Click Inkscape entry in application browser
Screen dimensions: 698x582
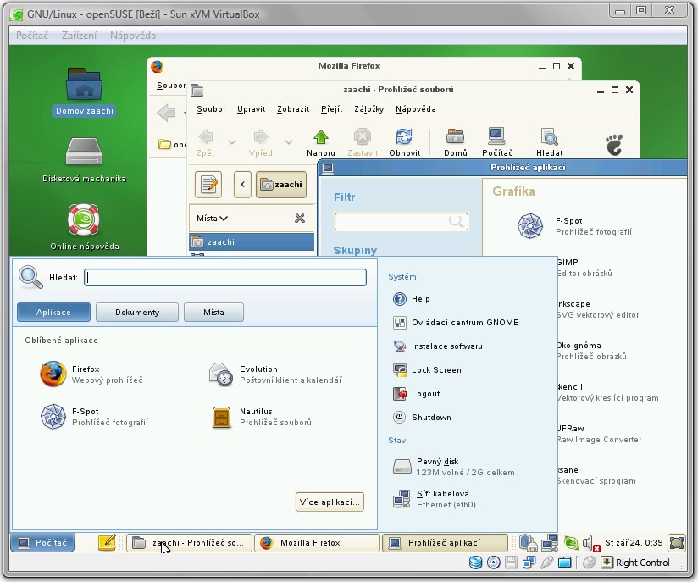[598, 309]
